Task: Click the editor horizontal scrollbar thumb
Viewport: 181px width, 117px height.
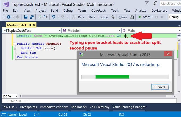Action: (94, 96)
